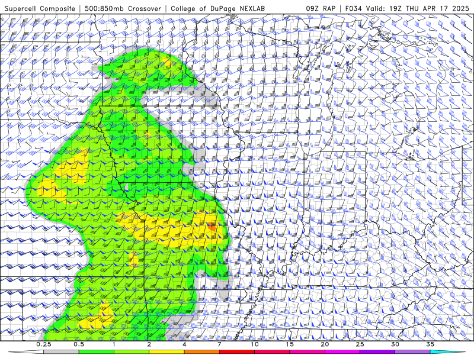Click the 'Supercell Composite' title text

(x=40, y=8)
